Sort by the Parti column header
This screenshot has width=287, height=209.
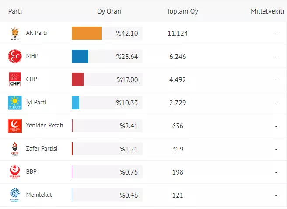15,11
